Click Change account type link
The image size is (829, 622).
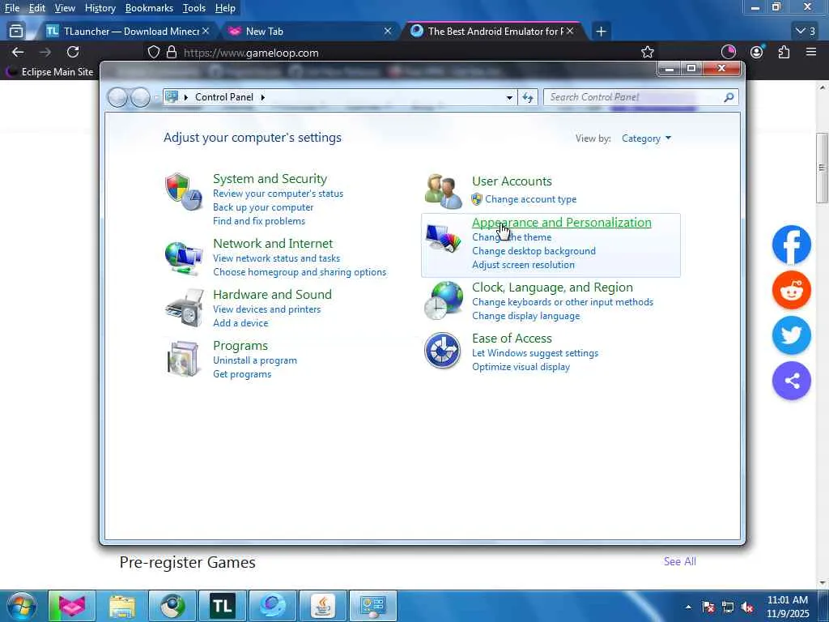pos(531,199)
